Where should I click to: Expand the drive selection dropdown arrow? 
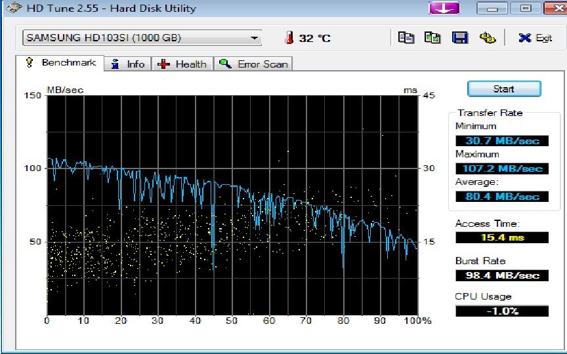tap(255, 38)
